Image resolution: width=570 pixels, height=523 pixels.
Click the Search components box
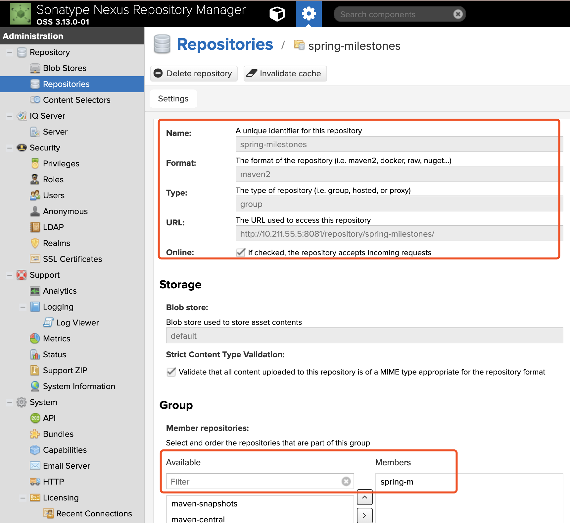click(x=400, y=14)
